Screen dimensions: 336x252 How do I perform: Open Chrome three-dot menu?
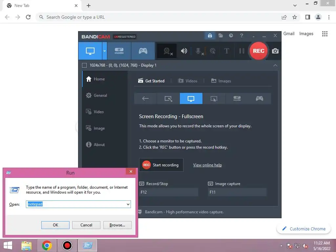(x=329, y=17)
